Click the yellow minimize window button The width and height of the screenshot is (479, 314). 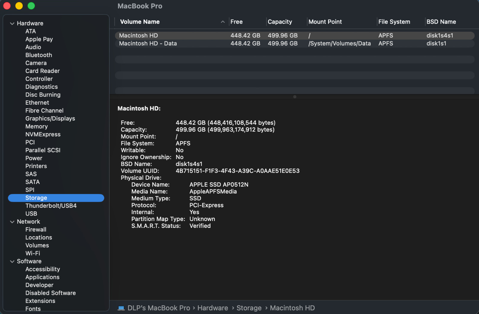coord(19,6)
